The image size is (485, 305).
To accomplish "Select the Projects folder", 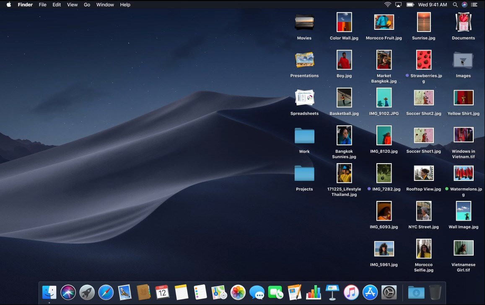I will click(304, 173).
